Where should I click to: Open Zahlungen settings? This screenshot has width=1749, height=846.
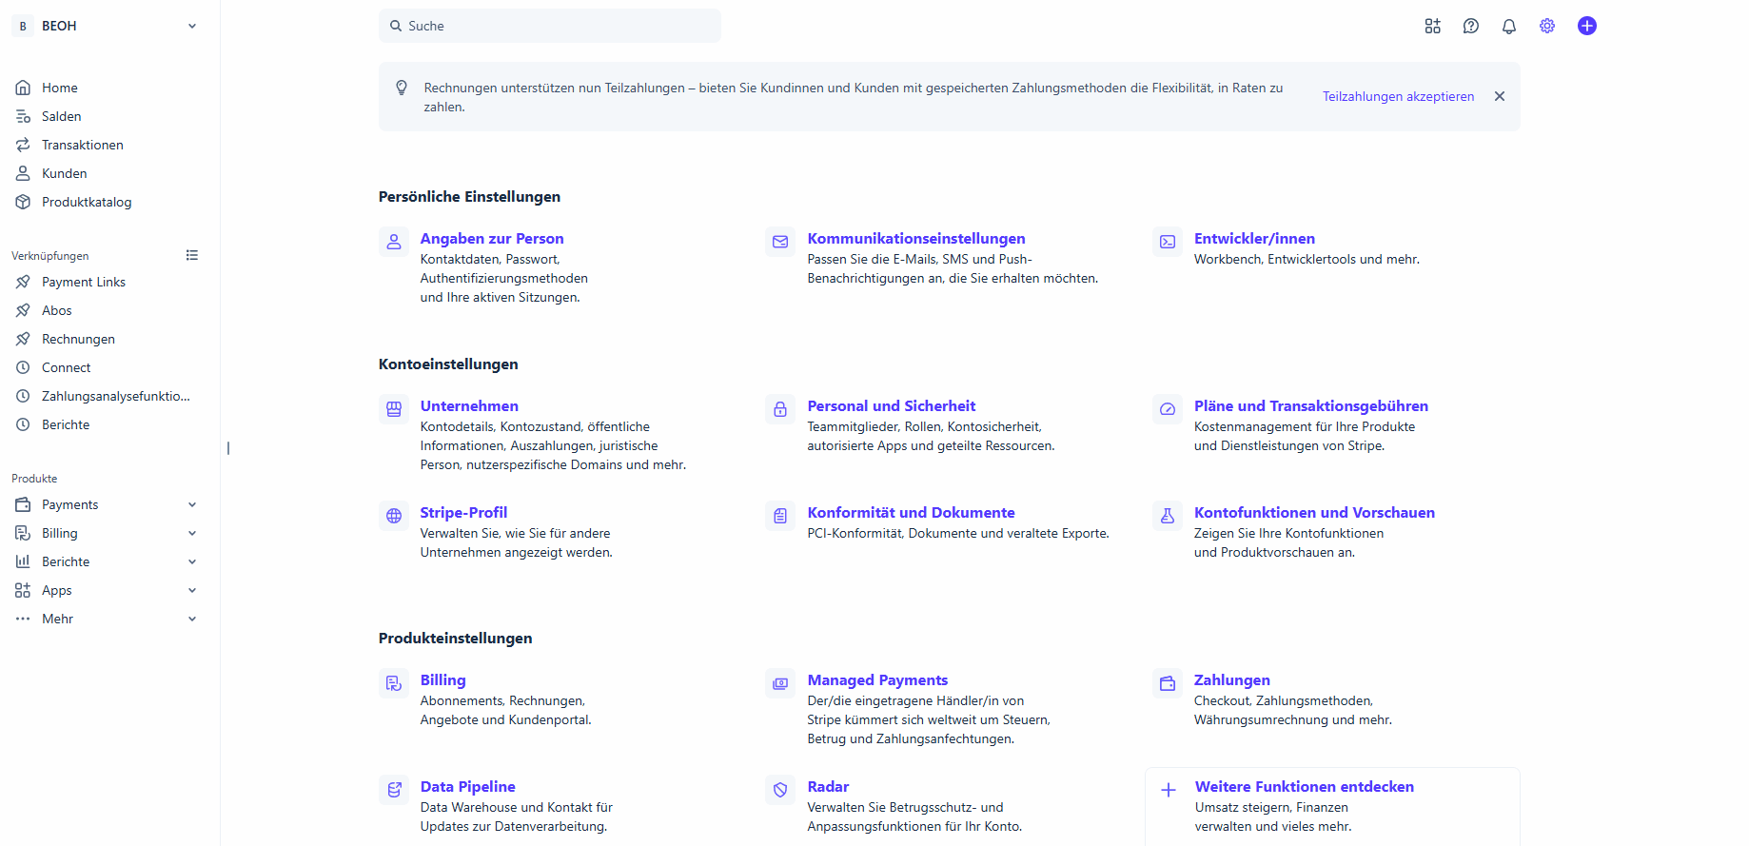pyautogui.click(x=1232, y=679)
